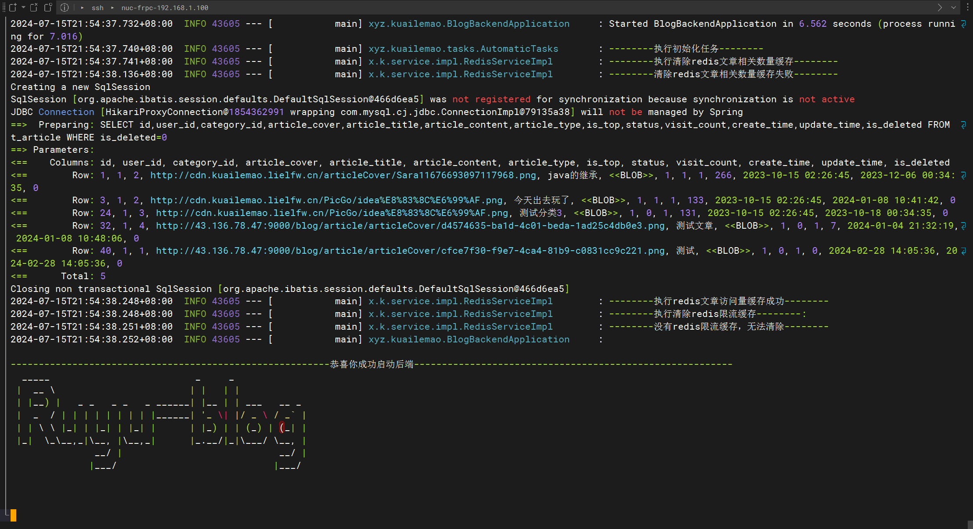Screen dimensions: 973x529
Task: Click the 'Parameters:' line
Action: (52, 150)
